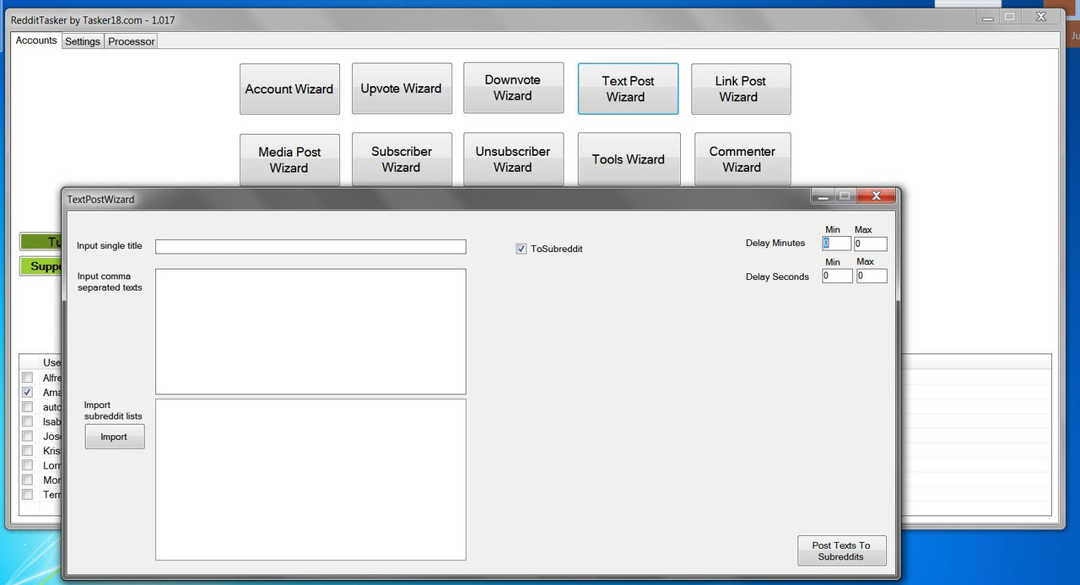Click Delay Minutes Min field
1080x585 pixels.
click(837, 244)
